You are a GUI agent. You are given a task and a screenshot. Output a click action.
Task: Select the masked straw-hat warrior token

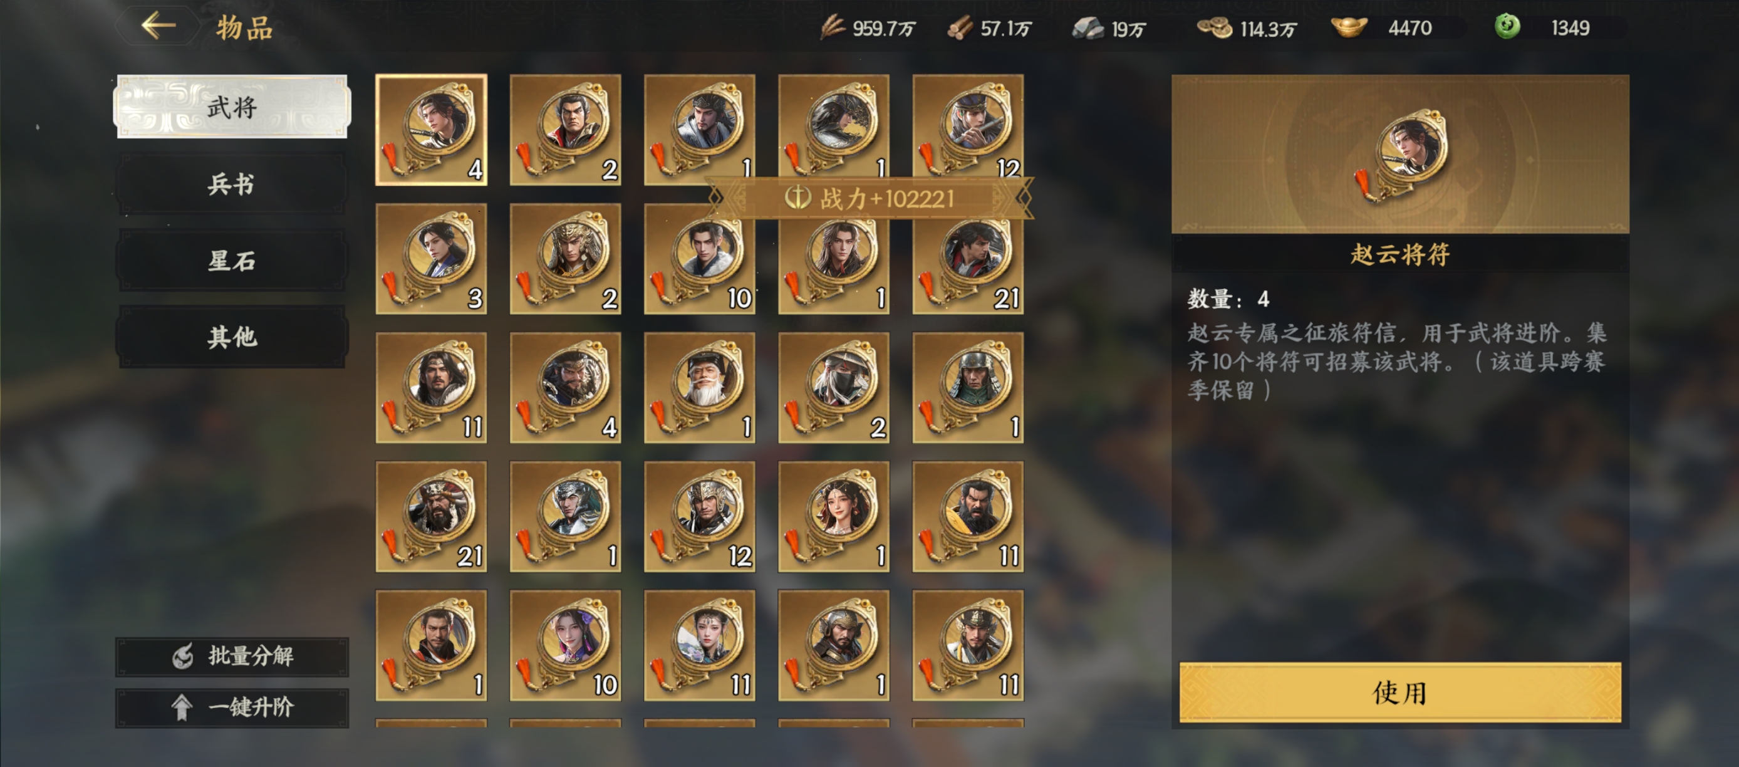(834, 387)
